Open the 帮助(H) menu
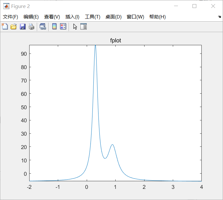 [158, 17]
